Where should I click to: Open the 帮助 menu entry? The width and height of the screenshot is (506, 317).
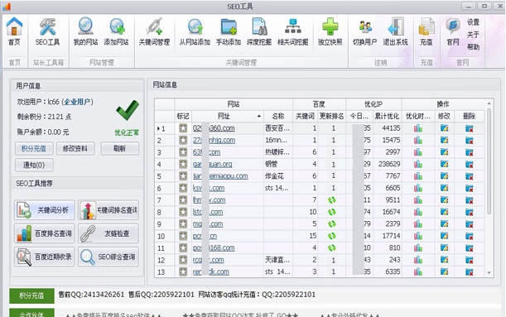[473, 46]
